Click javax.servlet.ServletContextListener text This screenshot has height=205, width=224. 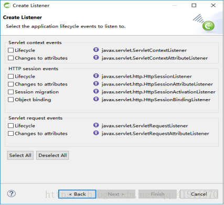pyautogui.click(x=144, y=50)
